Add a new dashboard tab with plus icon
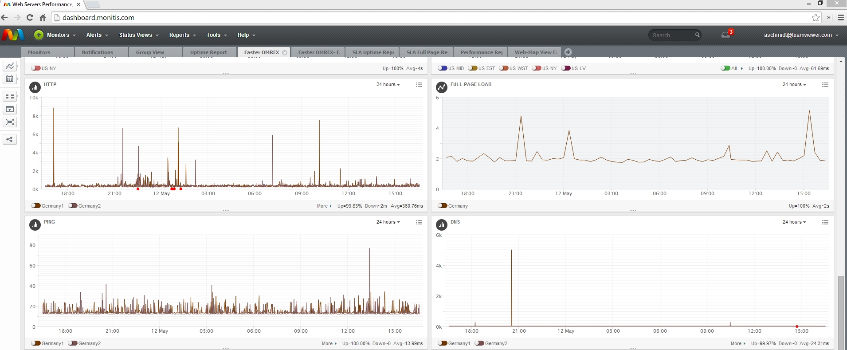The height and width of the screenshot is (350, 847). [568, 52]
